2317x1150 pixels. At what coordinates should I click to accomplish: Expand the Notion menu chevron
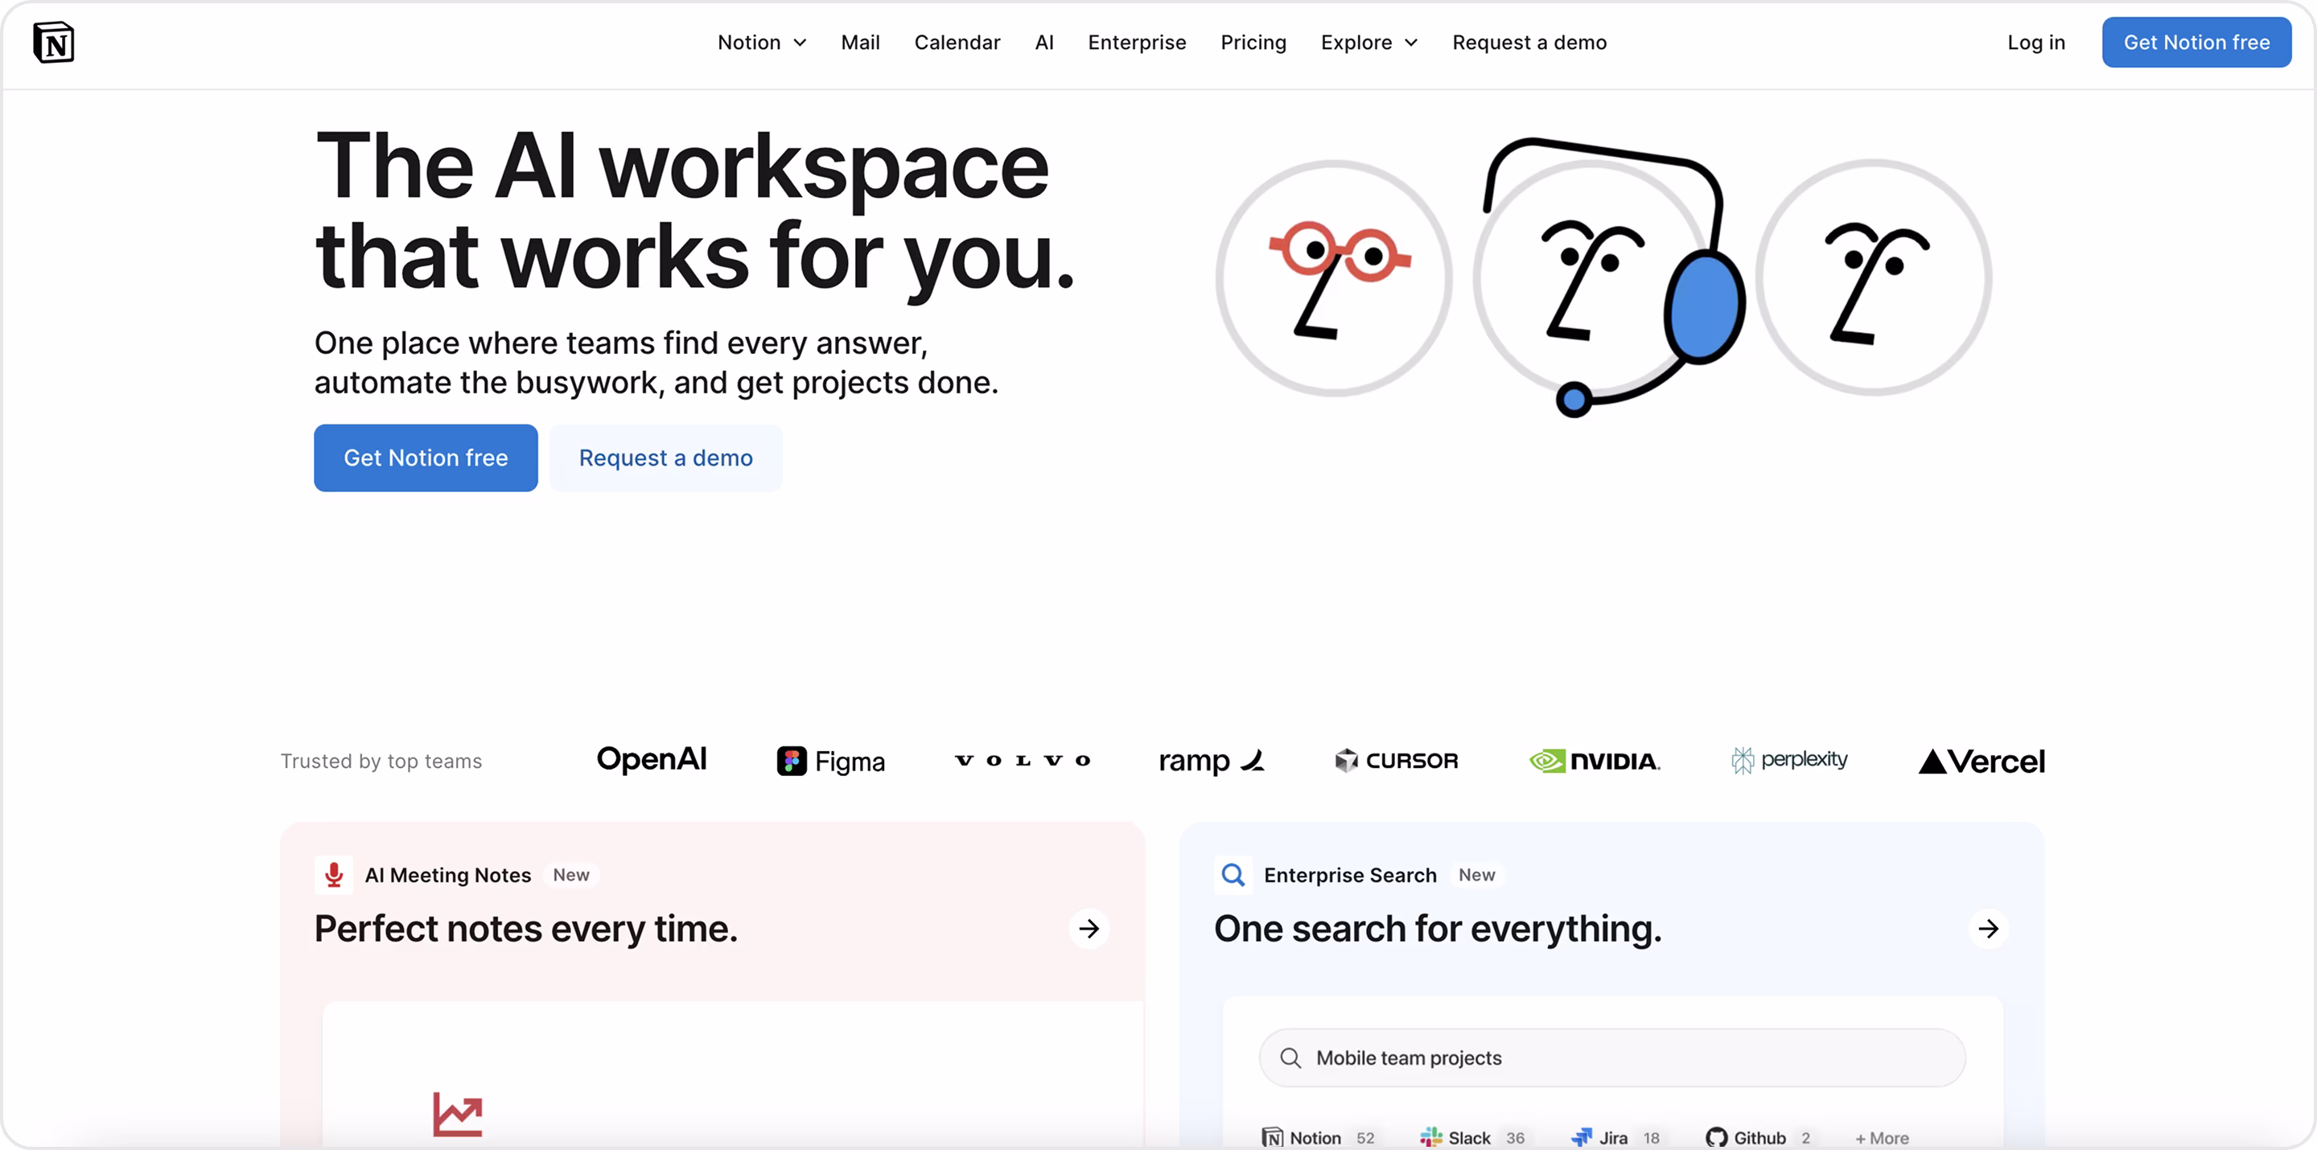pyautogui.click(x=800, y=43)
